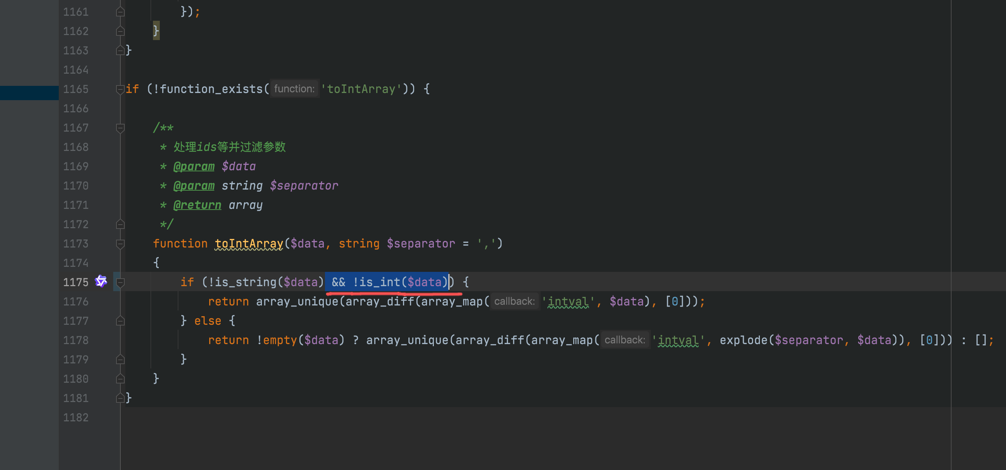Click the fold end marker at line 1161

coord(120,12)
